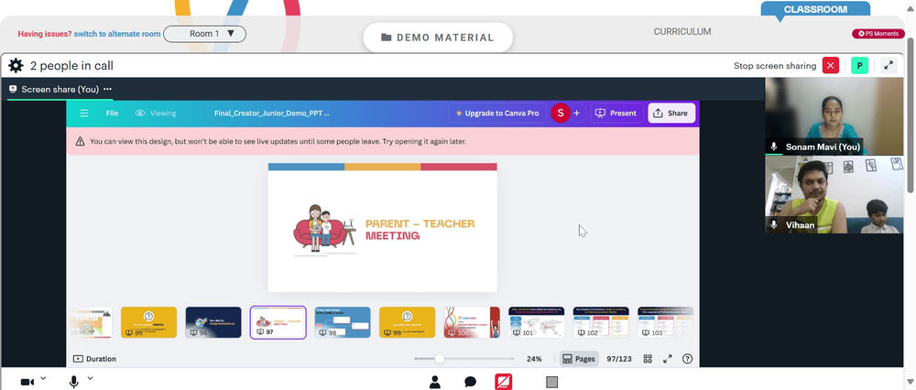This screenshot has width=916, height=390.
Task: Click the 24% zoom level value
Action: pyautogui.click(x=534, y=359)
